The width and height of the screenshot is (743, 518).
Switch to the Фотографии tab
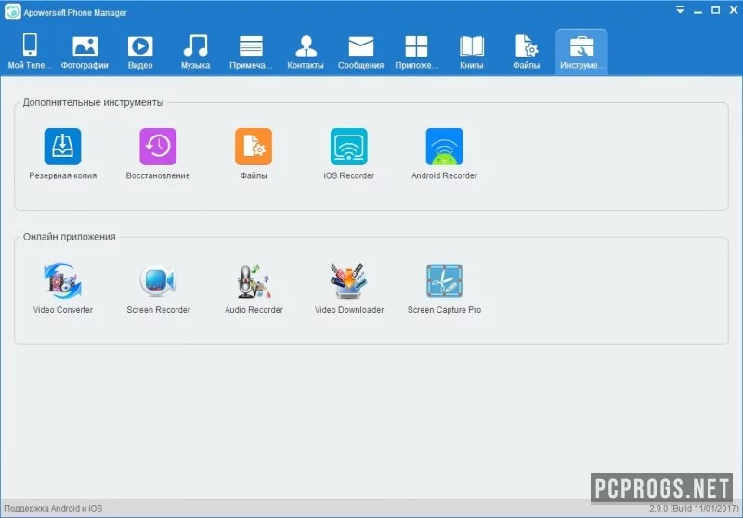click(85, 52)
